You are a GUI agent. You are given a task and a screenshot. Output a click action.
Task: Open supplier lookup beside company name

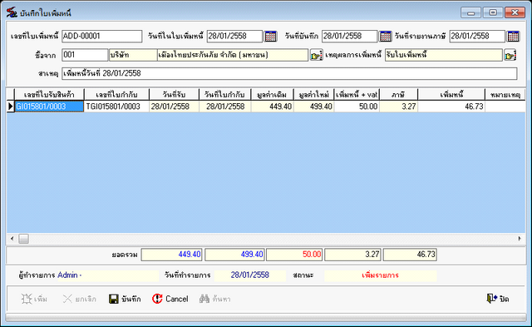(316, 55)
